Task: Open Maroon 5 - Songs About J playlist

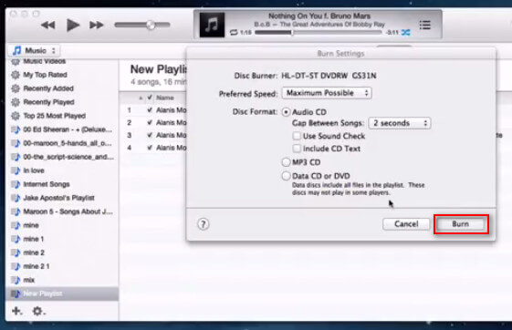Action: 62,211
